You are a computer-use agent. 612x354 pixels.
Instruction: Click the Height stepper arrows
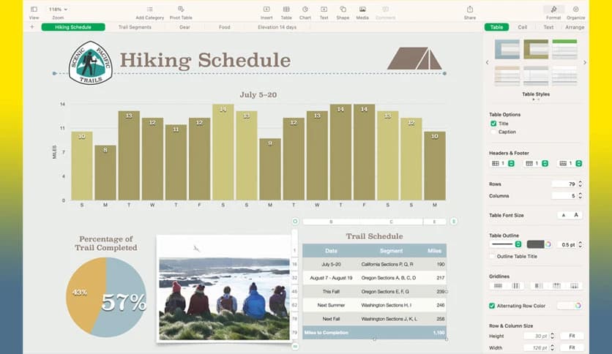pos(552,336)
